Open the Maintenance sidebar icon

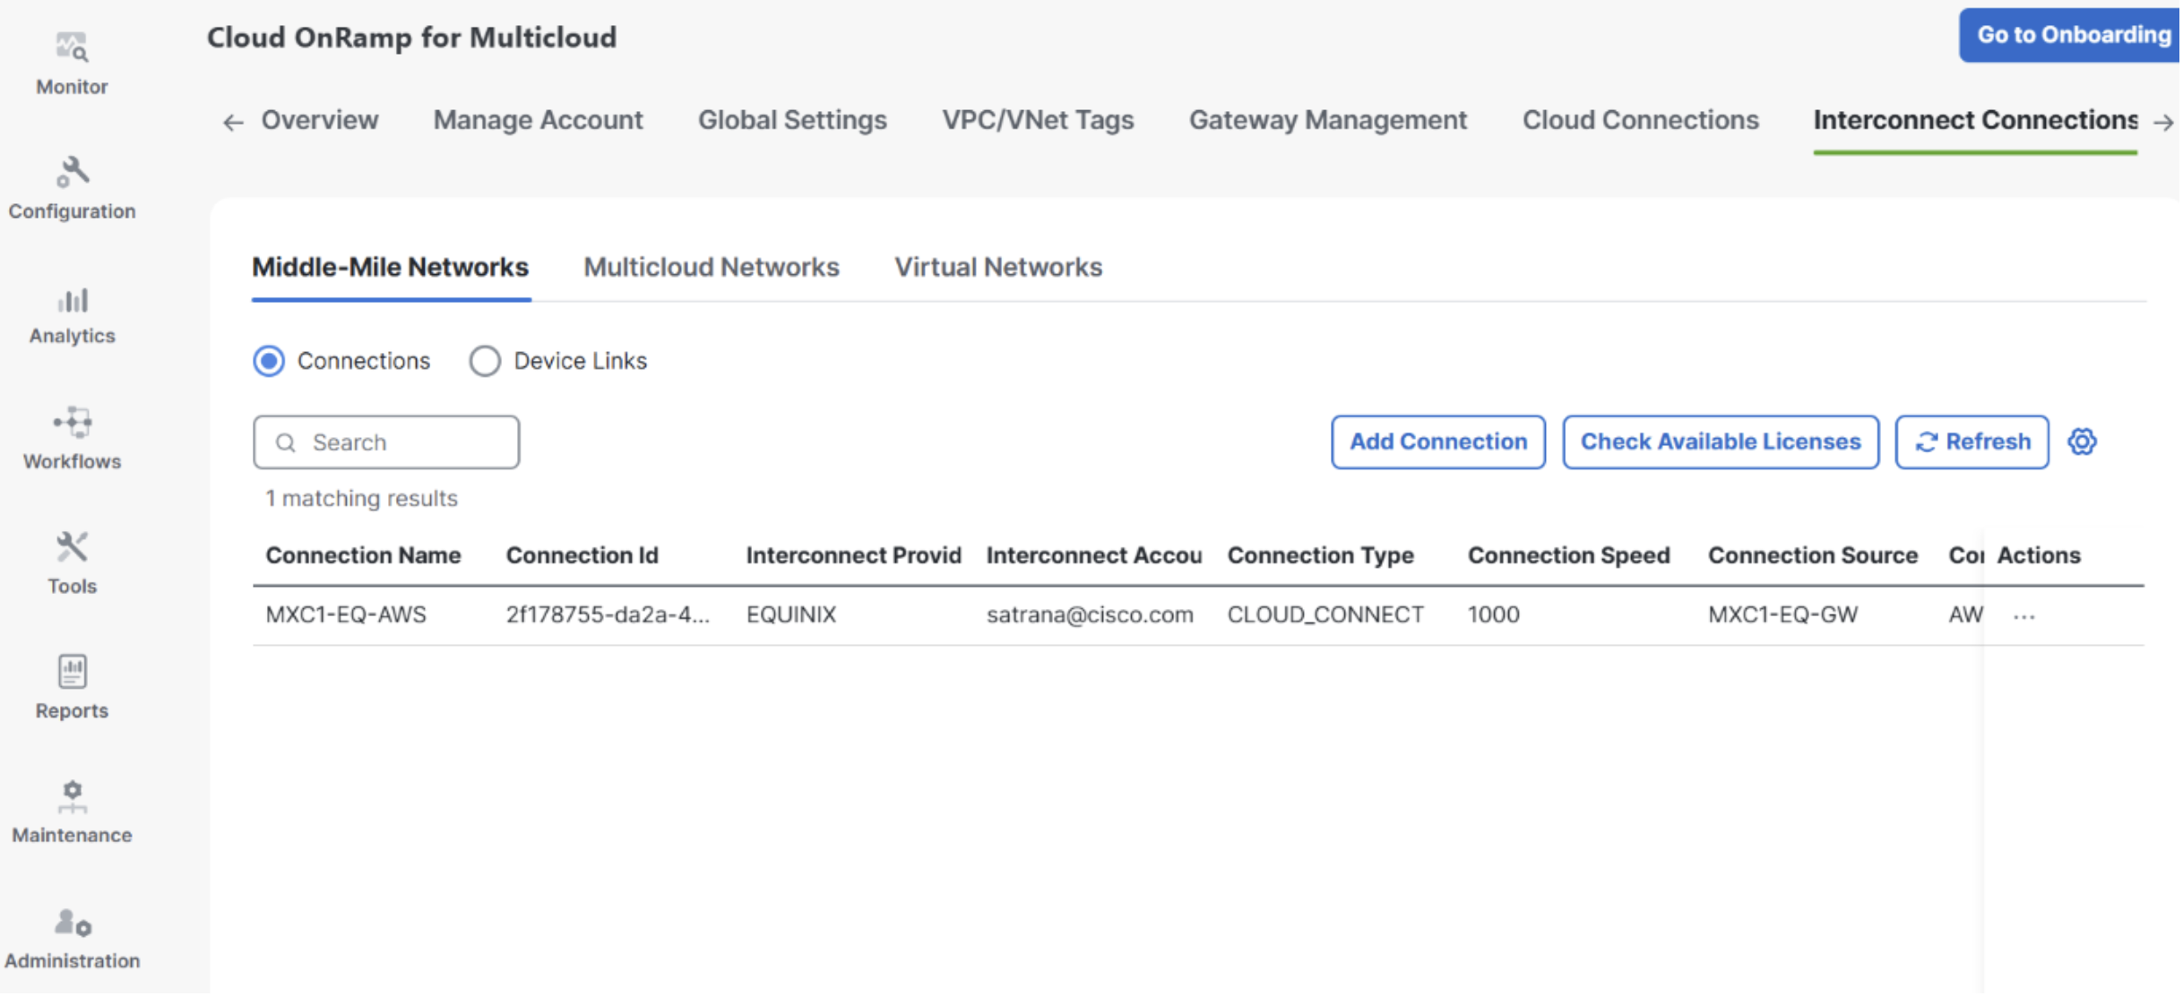(x=72, y=796)
